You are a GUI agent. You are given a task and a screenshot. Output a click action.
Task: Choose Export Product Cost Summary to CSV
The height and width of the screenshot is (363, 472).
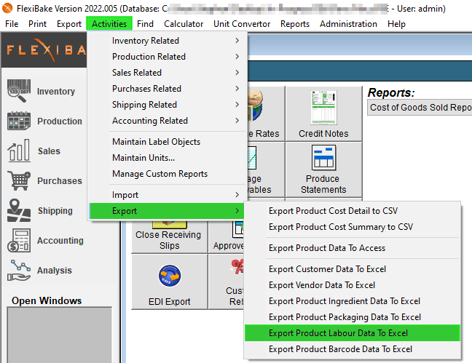353,226
